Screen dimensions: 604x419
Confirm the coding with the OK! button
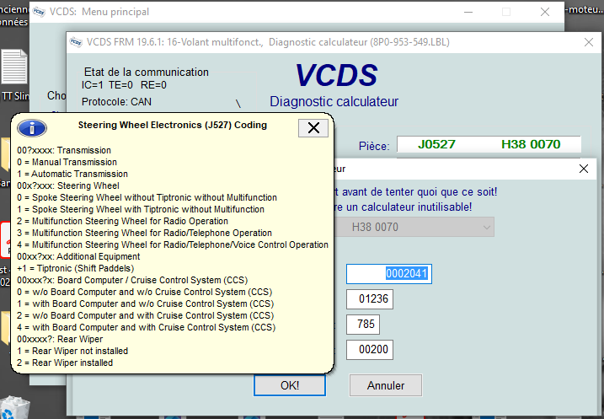(x=290, y=385)
